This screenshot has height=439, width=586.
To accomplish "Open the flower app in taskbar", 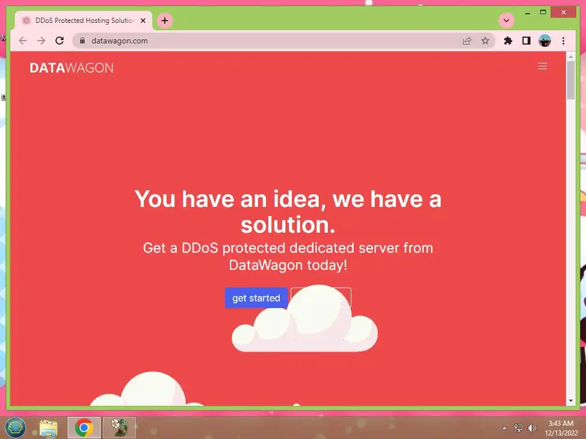I will coord(120,428).
